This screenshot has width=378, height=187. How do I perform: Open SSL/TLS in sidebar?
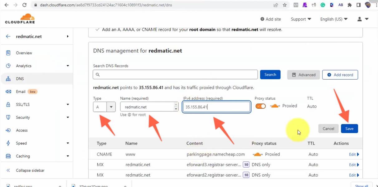pyautogui.click(x=23, y=105)
